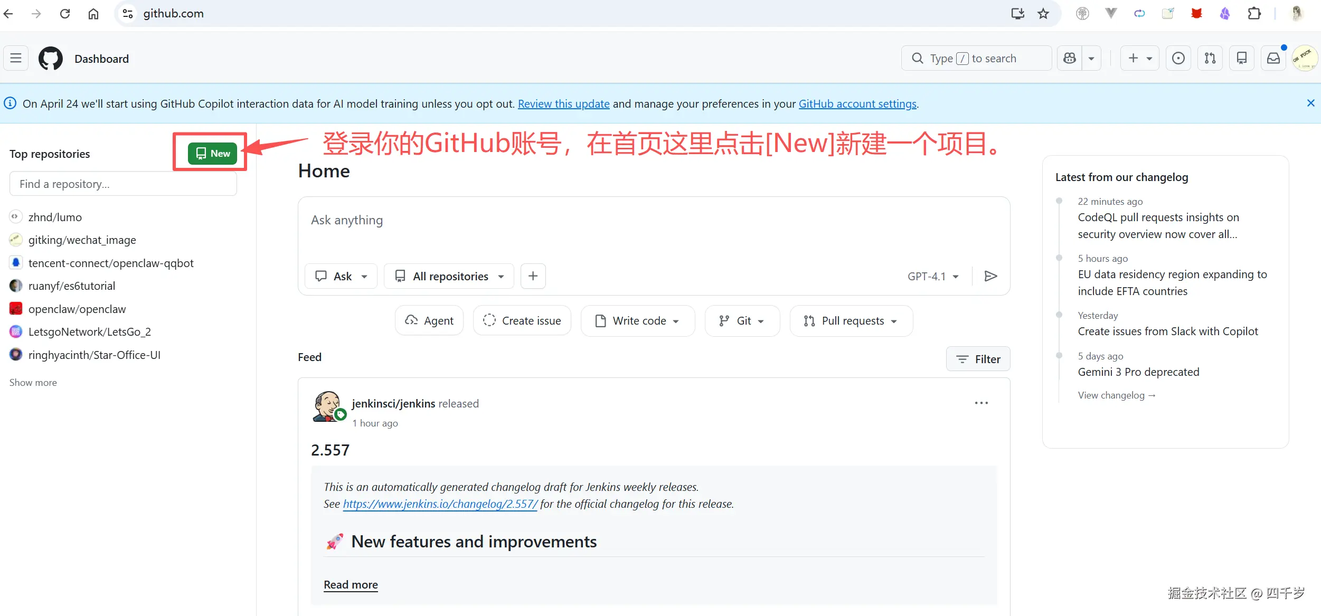1321x616 pixels.
Task: Open the jenkinsci/jenkins feed item menu
Action: pyautogui.click(x=982, y=403)
